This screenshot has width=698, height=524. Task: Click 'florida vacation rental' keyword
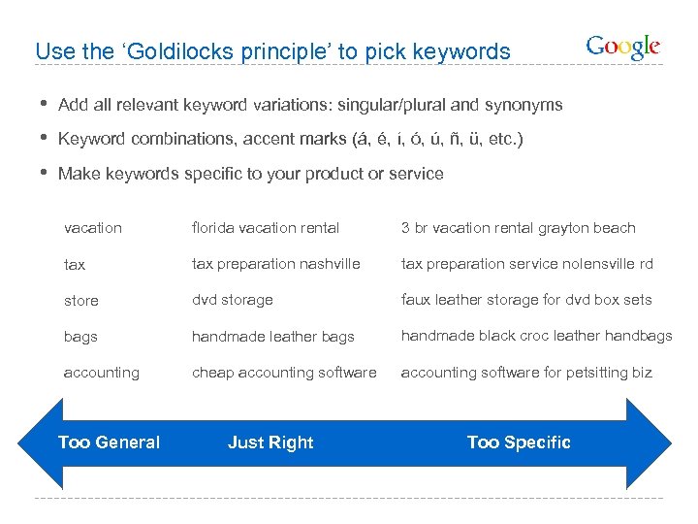[x=266, y=228]
